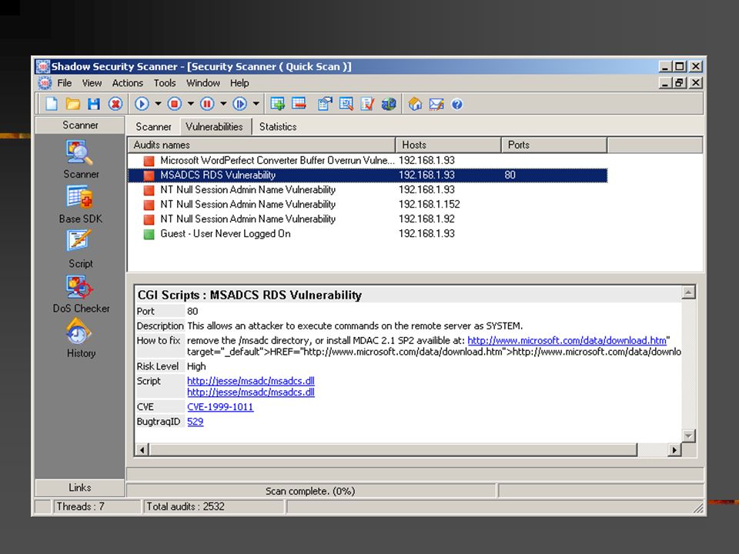
Task: Switch to the Statistics tab
Action: pyautogui.click(x=278, y=127)
